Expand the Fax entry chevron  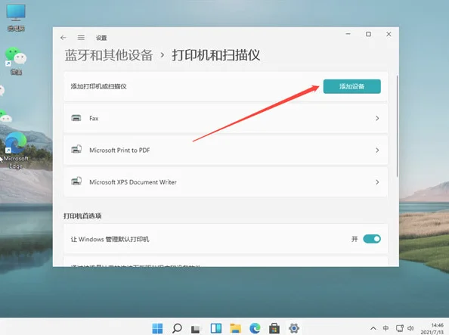coord(377,119)
